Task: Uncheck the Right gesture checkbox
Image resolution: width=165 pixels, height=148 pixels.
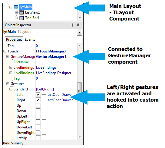Action: (38, 100)
